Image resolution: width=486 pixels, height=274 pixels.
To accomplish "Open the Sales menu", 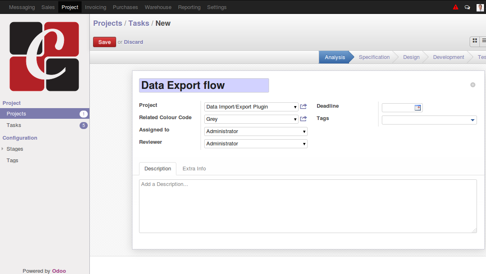I will 48,7.
